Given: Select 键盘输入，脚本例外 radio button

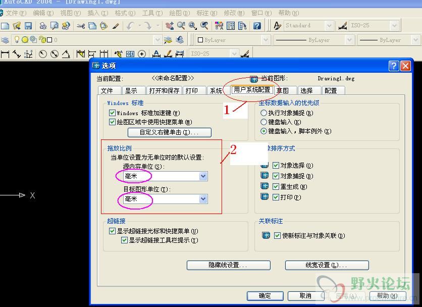Looking at the screenshot, I should click(x=263, y=131).
